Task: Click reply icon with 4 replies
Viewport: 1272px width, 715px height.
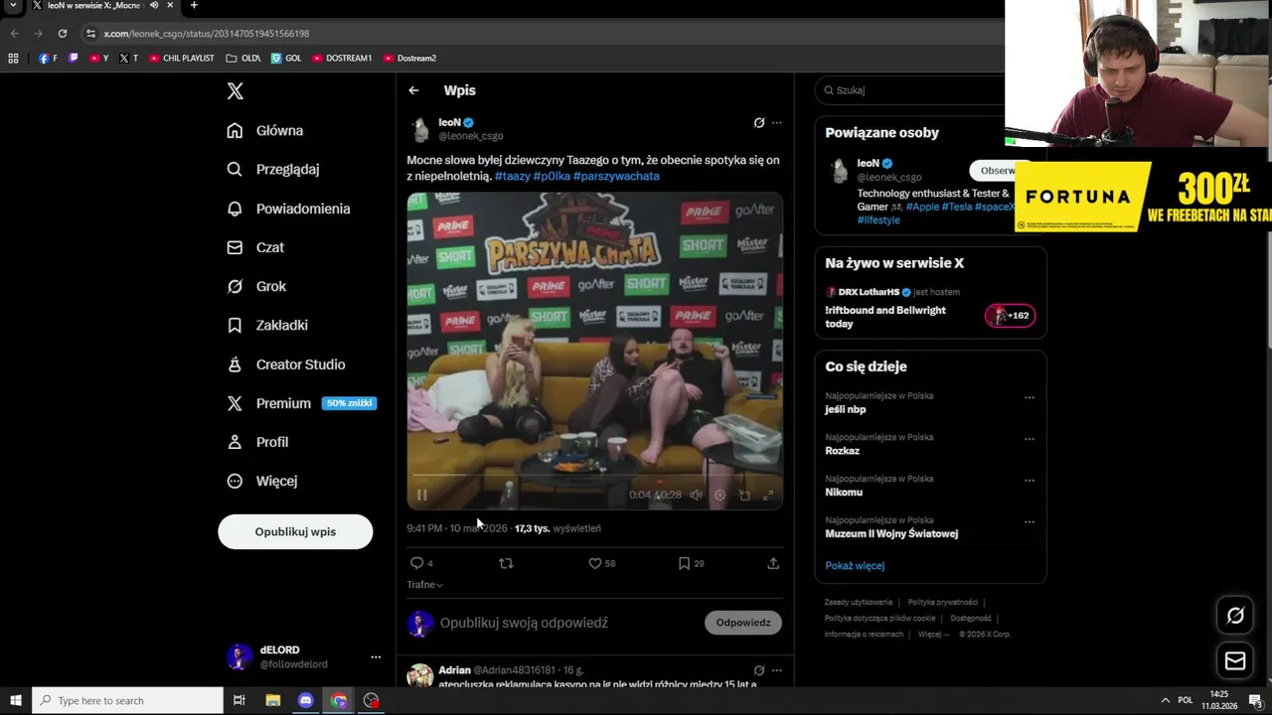Action: point(421,563)
